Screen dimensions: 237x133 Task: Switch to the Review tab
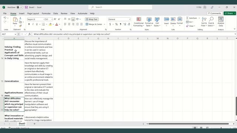click(x=64, y=13)
